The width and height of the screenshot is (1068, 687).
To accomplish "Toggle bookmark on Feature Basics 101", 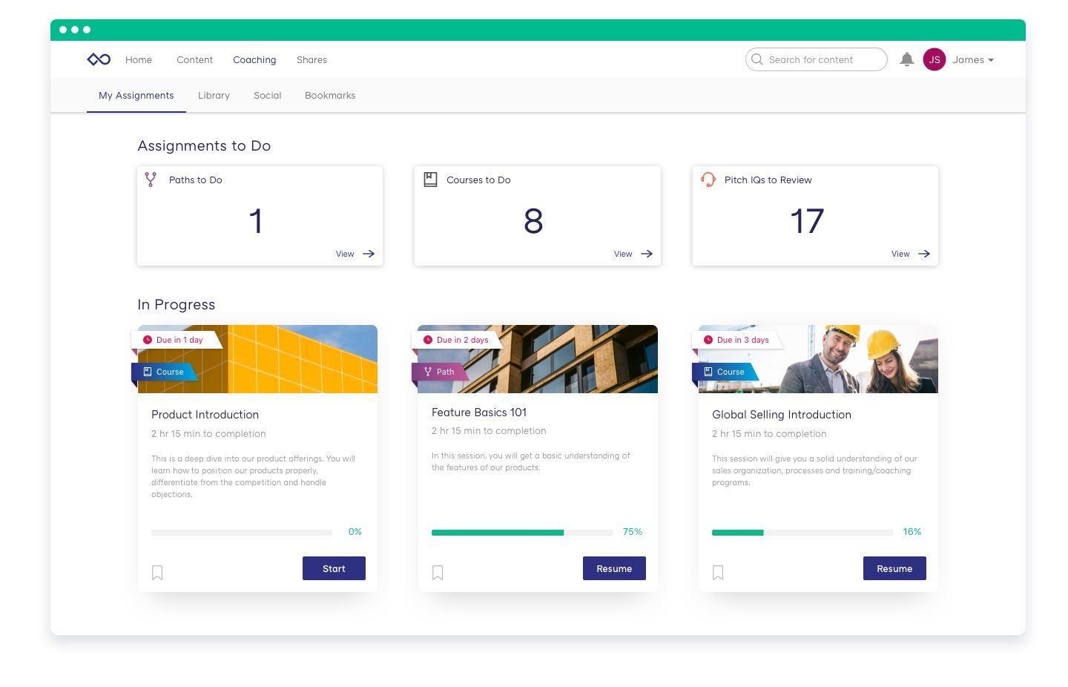I will 438,572.
